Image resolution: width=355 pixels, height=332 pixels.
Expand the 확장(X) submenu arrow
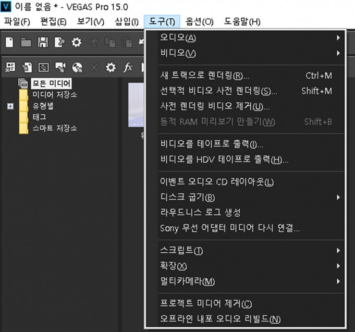tap(338, 266)
